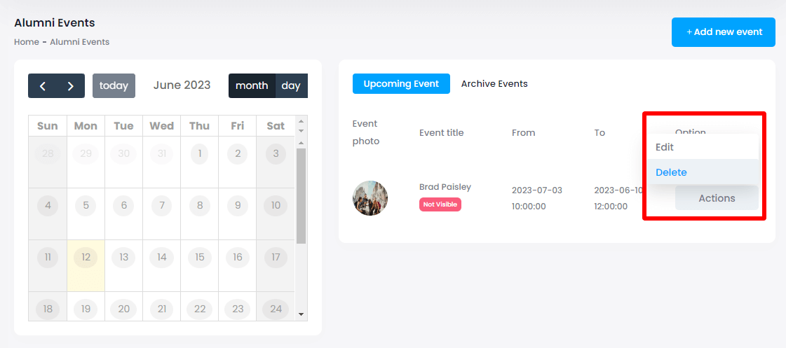
Task: Choose Delete from the actions menu
Action: 671,172
